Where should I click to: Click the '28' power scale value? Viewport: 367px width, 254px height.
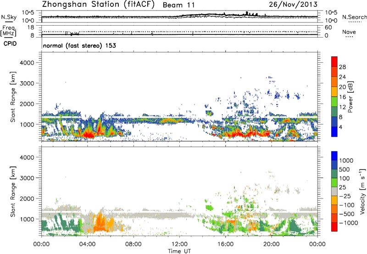[x=342, y=67]
